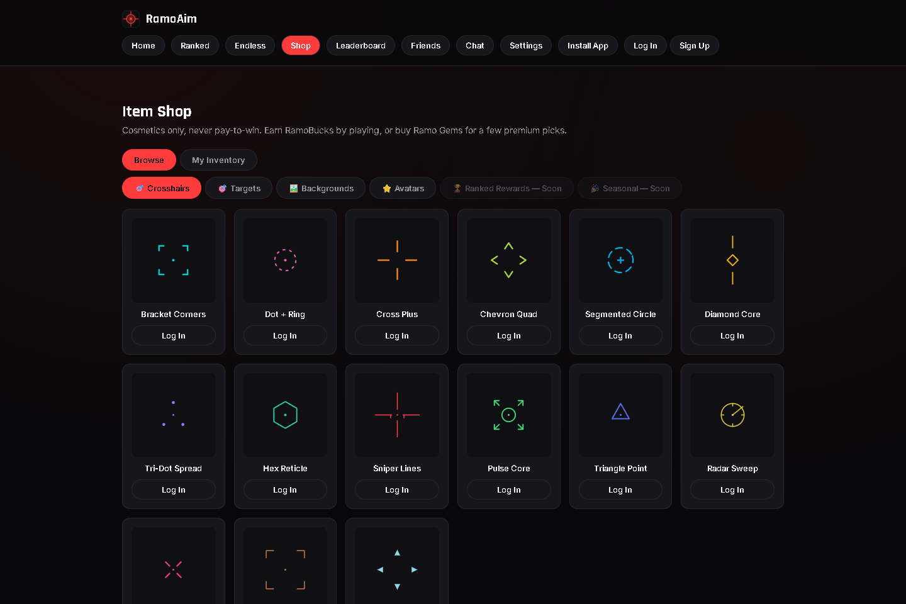Open Endless mode

tap(250, 45)
